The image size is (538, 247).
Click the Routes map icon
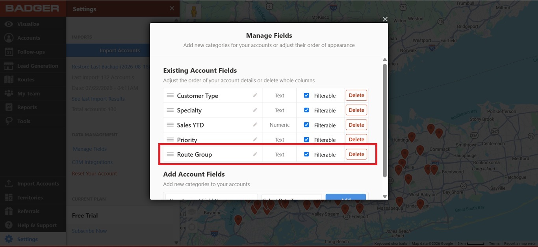point(9,79)
